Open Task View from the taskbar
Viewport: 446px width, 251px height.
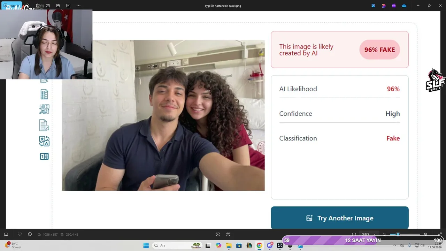pyautogui.click(x=208, y=245)
